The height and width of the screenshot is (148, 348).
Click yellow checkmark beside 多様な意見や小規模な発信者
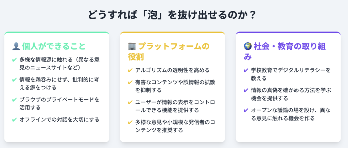[130, 122]
